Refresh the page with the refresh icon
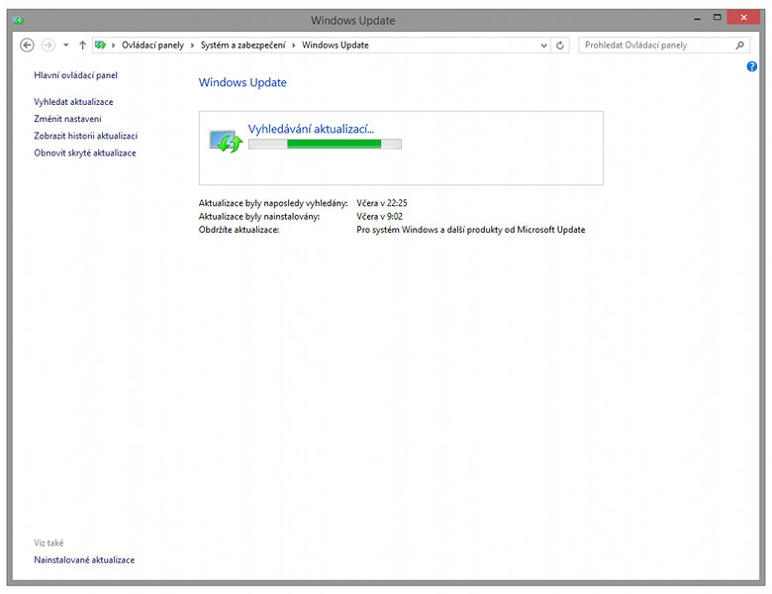 (x=560, y=46)
